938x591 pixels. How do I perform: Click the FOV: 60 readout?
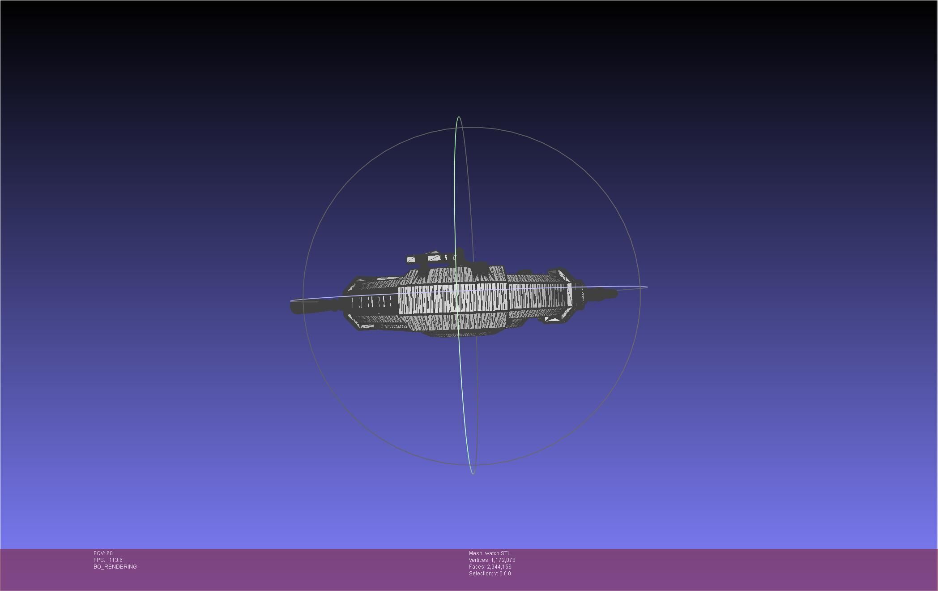[x=103, y=553]
